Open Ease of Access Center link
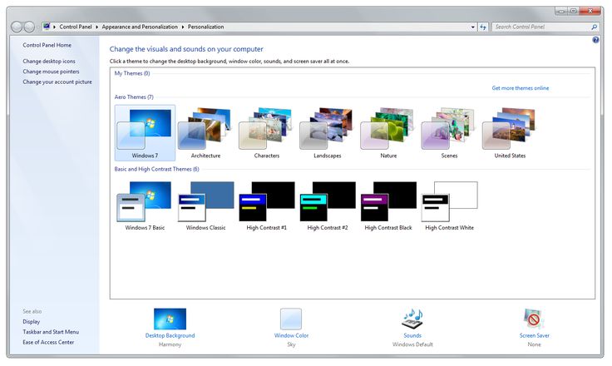612x366 pixels. point(48,342)
